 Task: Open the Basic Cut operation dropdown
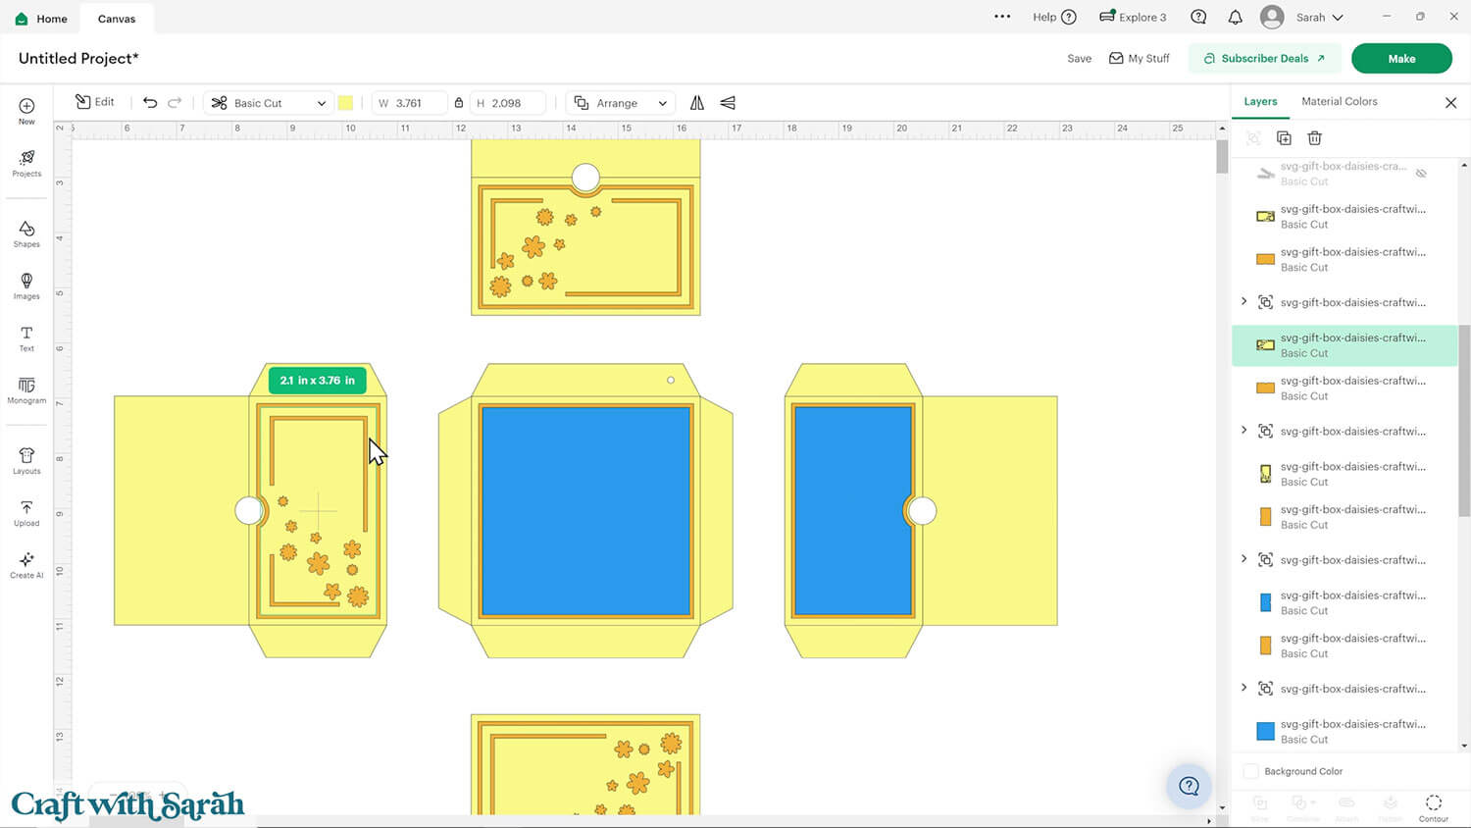(x=269, y=103)
